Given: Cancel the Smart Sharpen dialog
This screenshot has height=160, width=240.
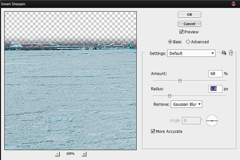Looking at the screenshot, I should (189, 24).
